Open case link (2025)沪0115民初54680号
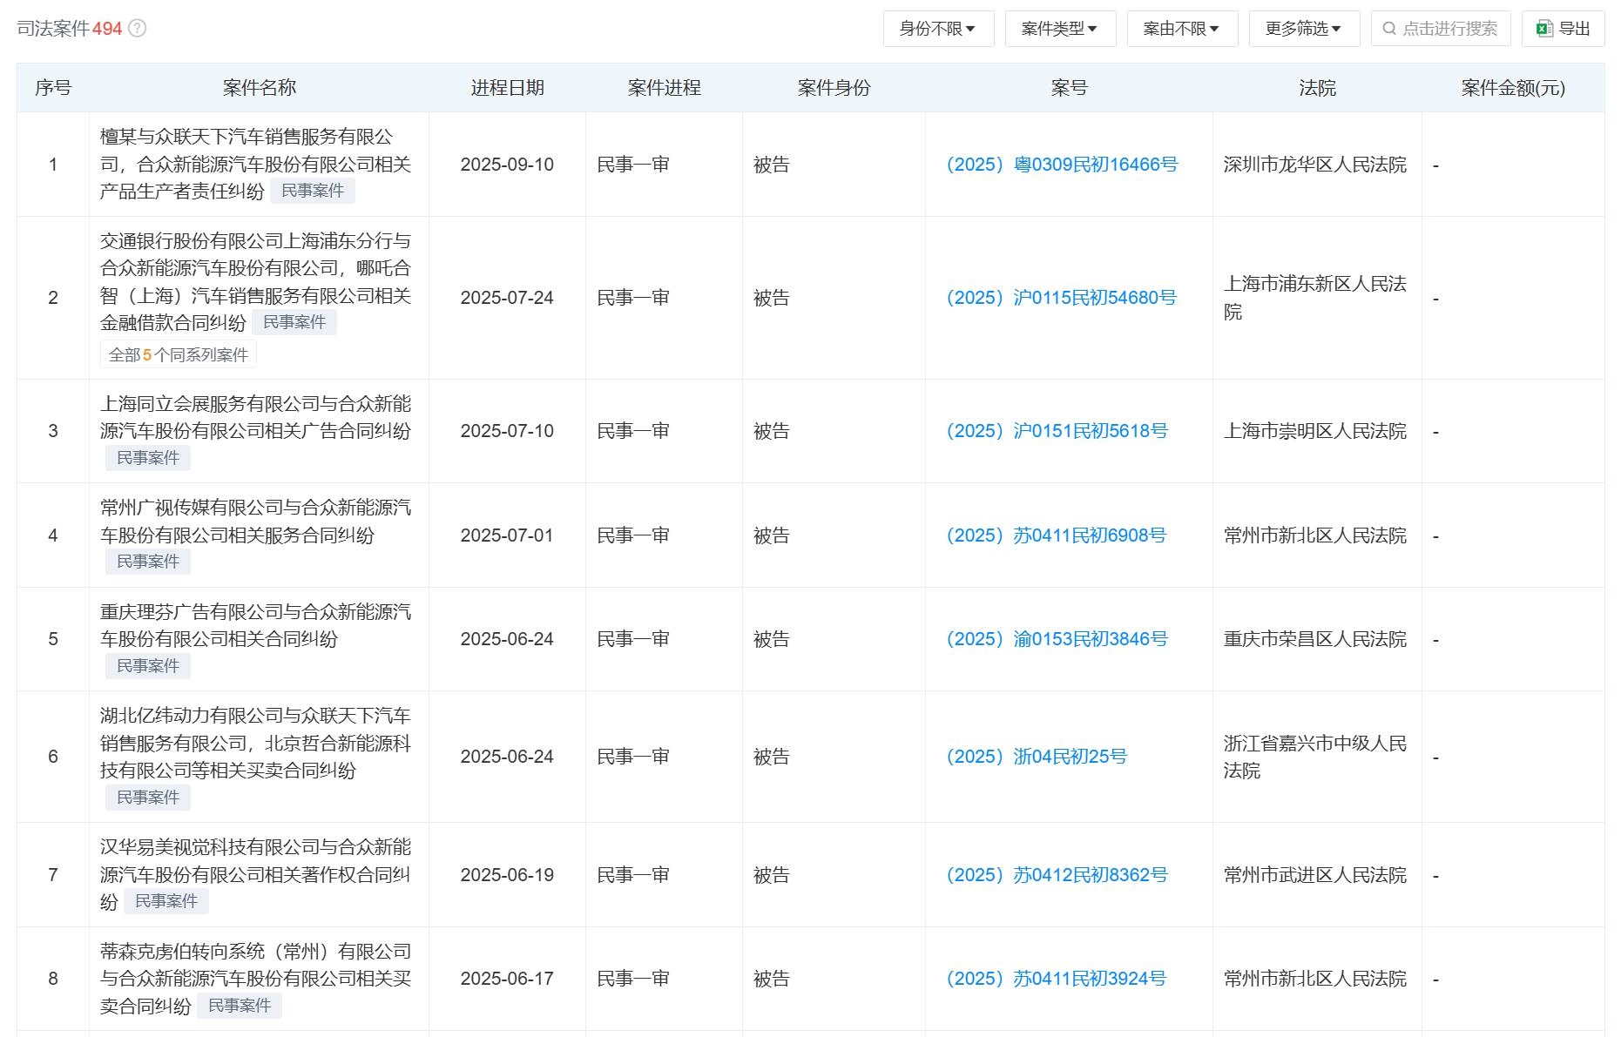1621x1037 pixels. [1061, 298]
